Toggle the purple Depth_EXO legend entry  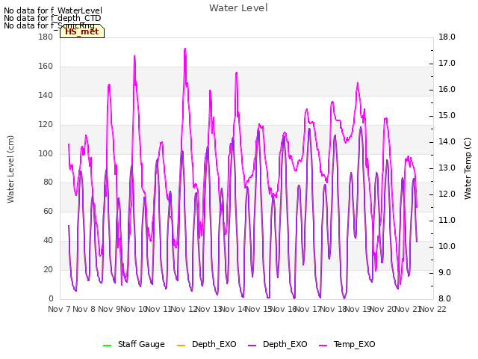[277, 344]
